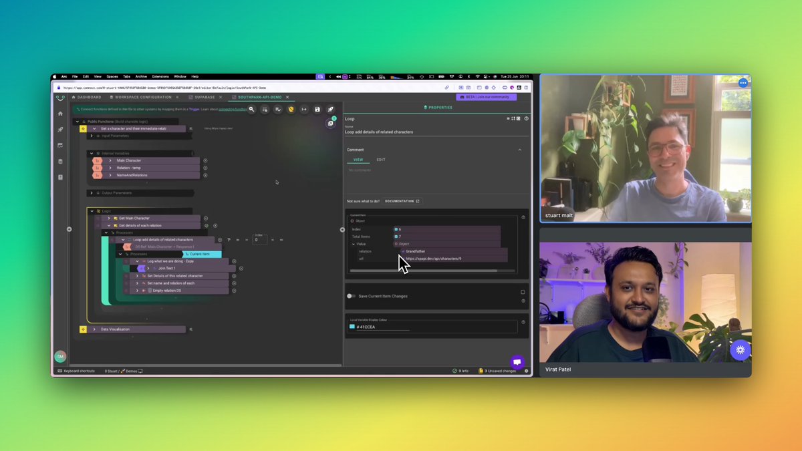Click the SM user avatar
This screenshot has width=802, height=451.
pos(60,357)
